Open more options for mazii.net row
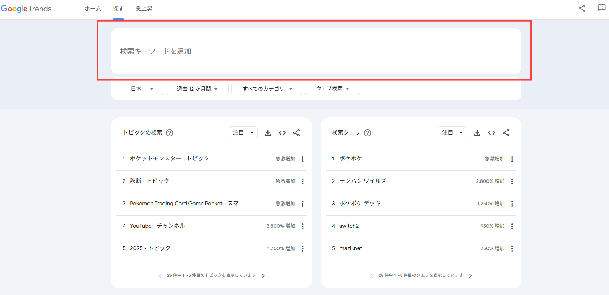This screenshot has height=295, width=609. [512, 249]
